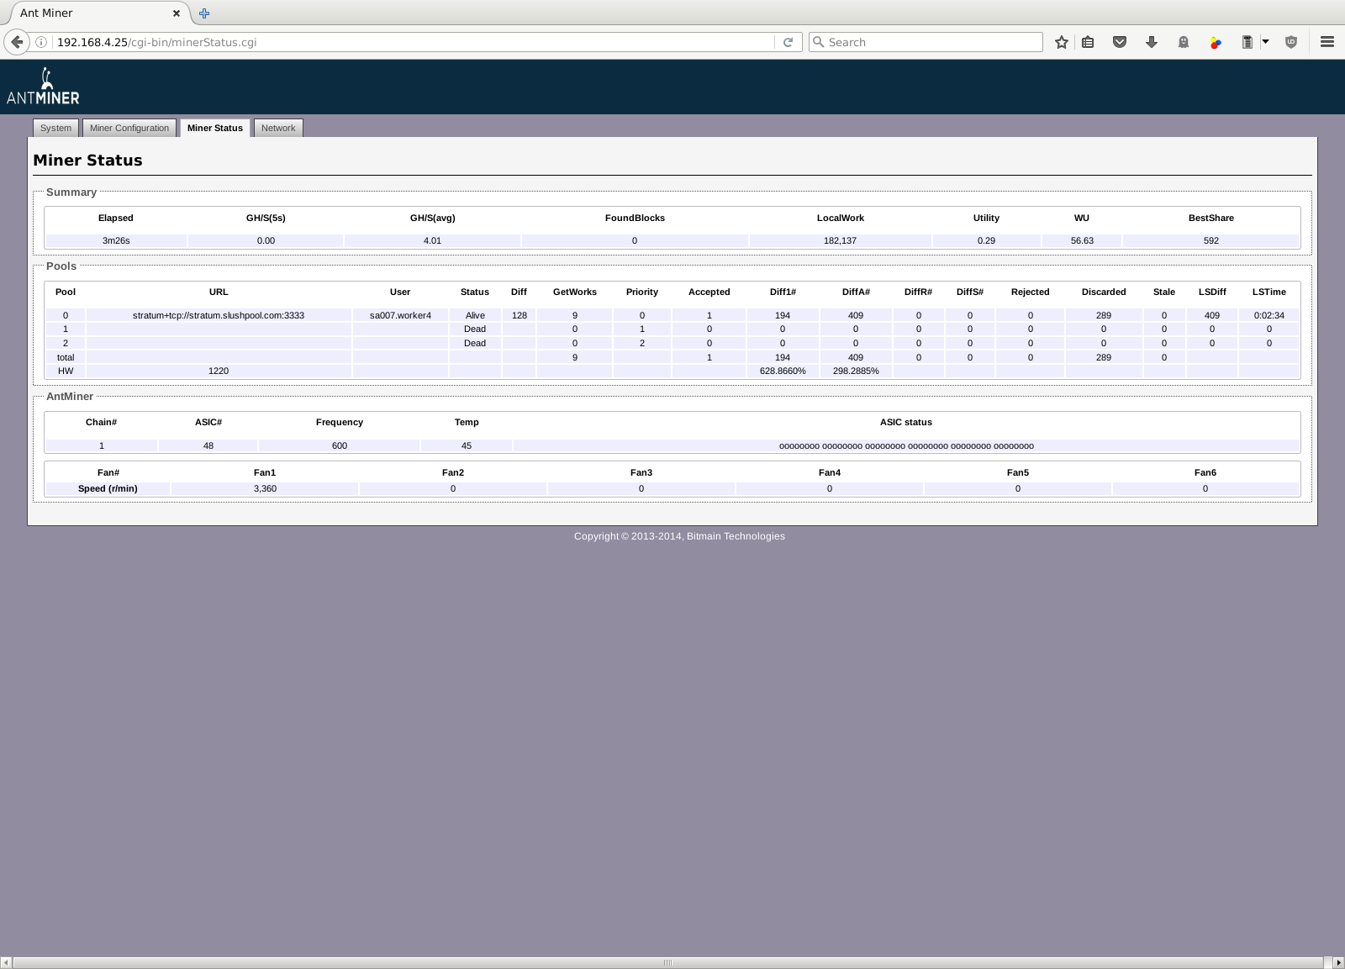The width and height of the screenshot is (1345, 969).
Task: Click the Elapsed value 3m26s
Action: [116, 240]
